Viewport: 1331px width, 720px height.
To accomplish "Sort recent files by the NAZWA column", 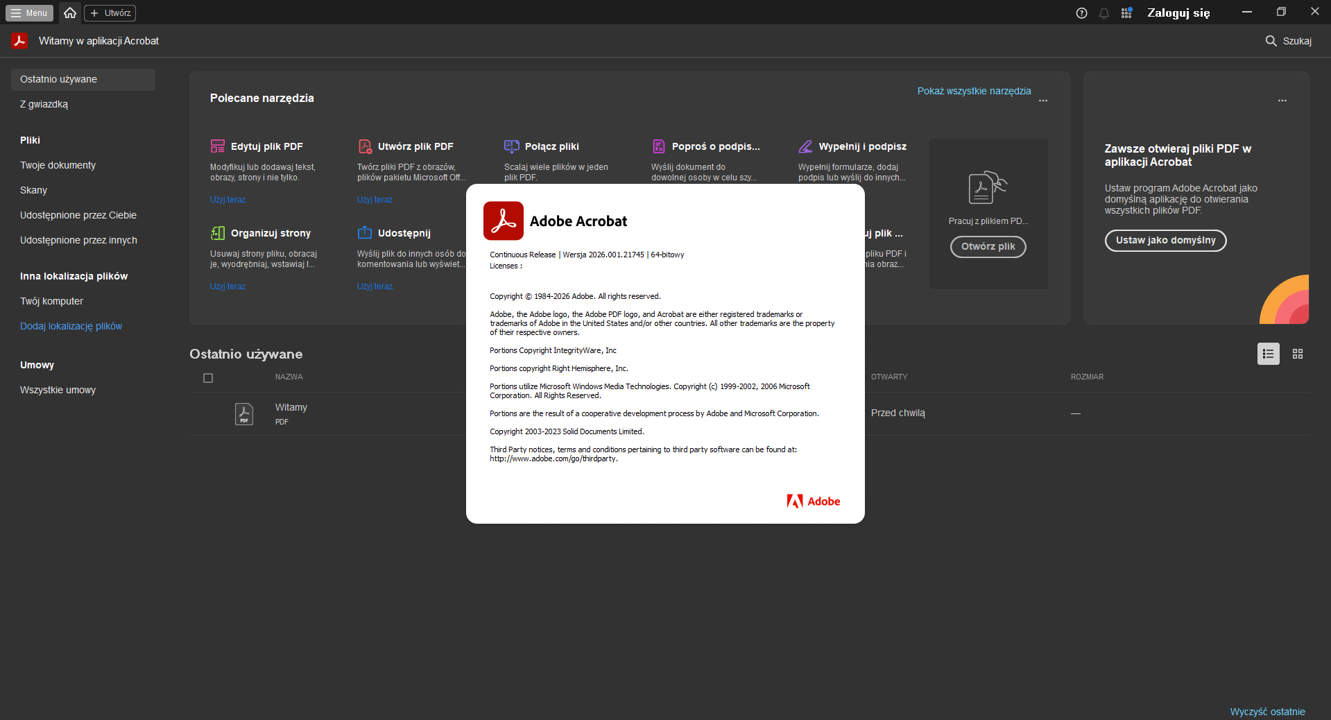I will [x=289, y=377].
